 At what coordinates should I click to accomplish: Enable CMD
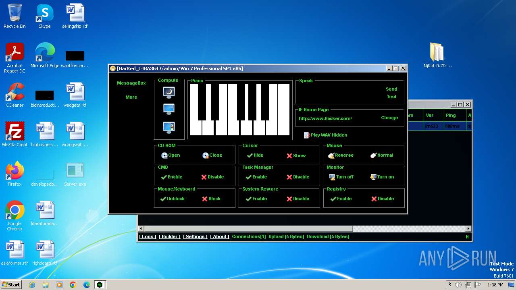click(171, 177)
